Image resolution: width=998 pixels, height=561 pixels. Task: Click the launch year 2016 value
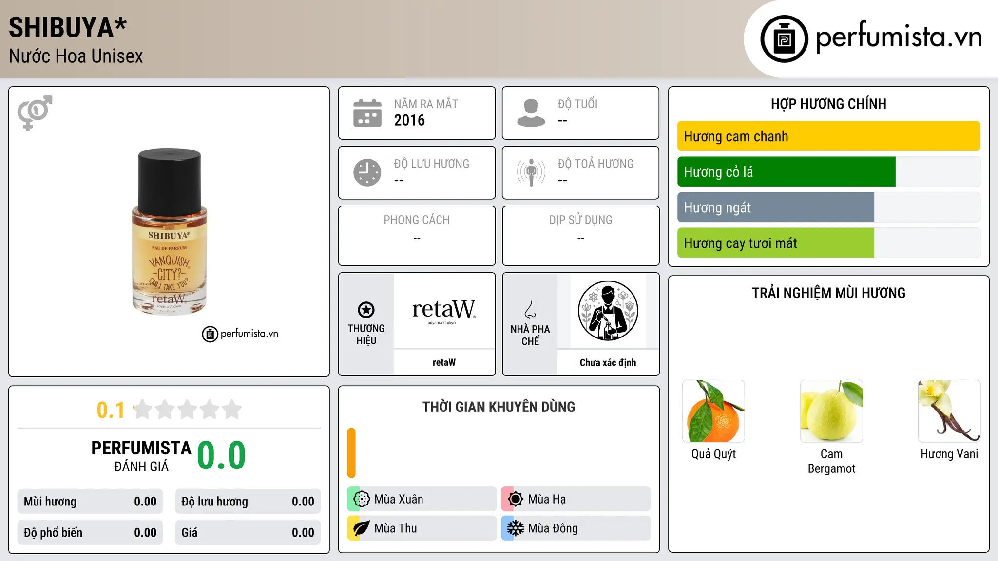[x=409, y=120]
